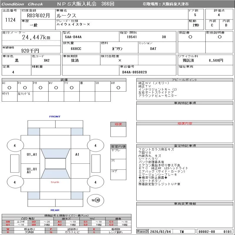Expand the 査定特記事項 section header

tap(185, 146)
